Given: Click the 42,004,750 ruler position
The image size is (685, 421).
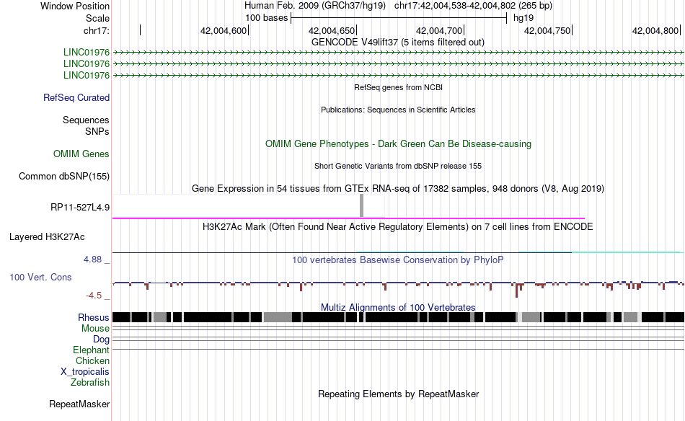Looking at the screenshot, I should point(548,30).
